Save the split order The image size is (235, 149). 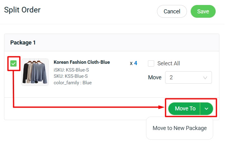[203, 12]
